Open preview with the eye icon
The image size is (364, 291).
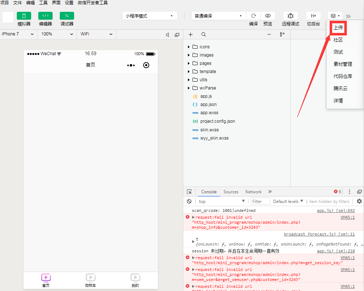pyautogui.click(x=267, y=16)
